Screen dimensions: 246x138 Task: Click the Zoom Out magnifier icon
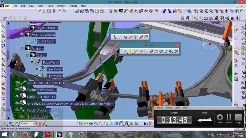tap(106, 123)
